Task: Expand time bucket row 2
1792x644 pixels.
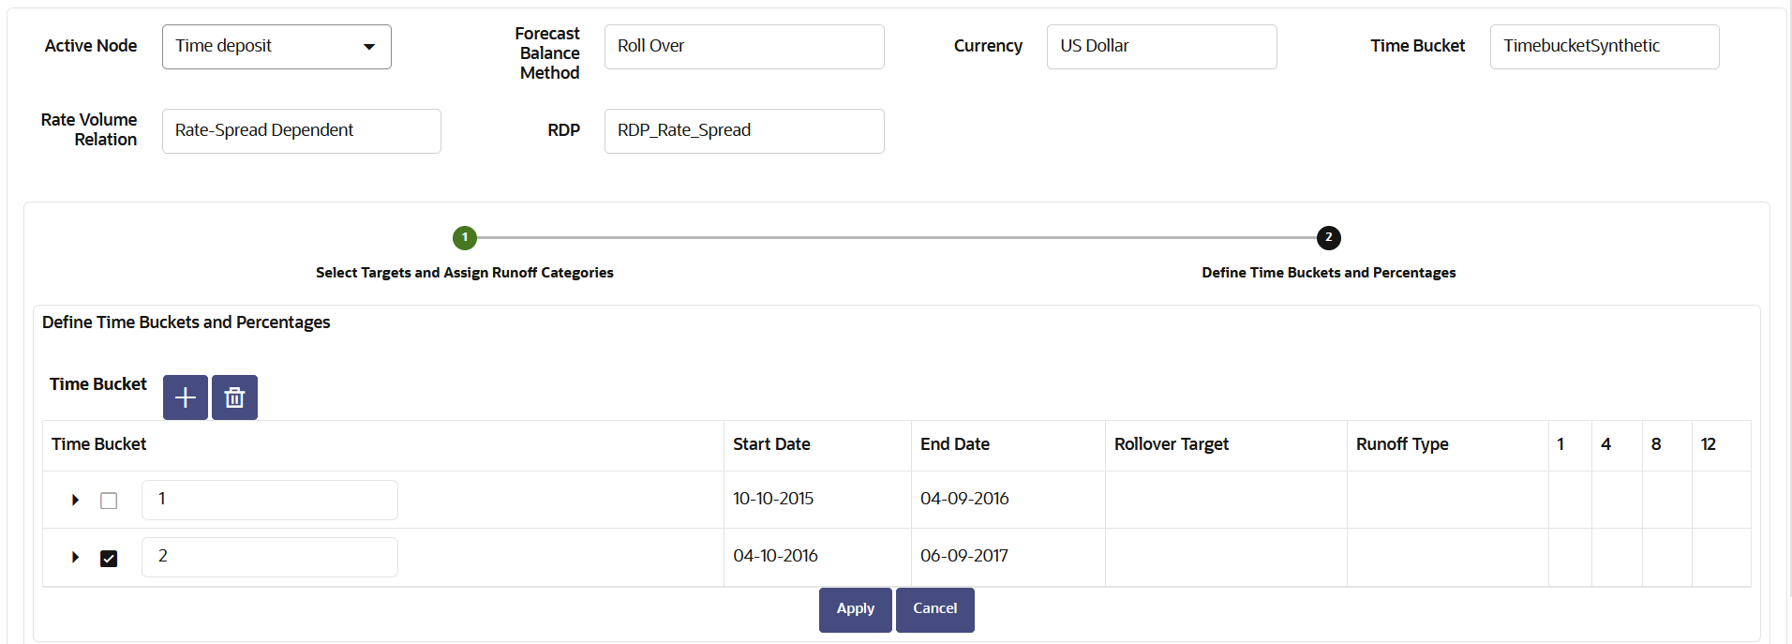Action: (x=76, y=558)
